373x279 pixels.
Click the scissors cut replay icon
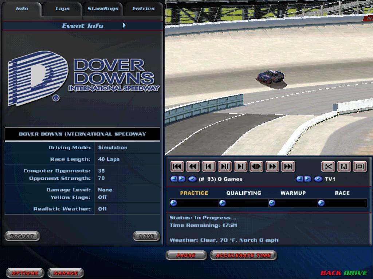[x=328, y=166]
